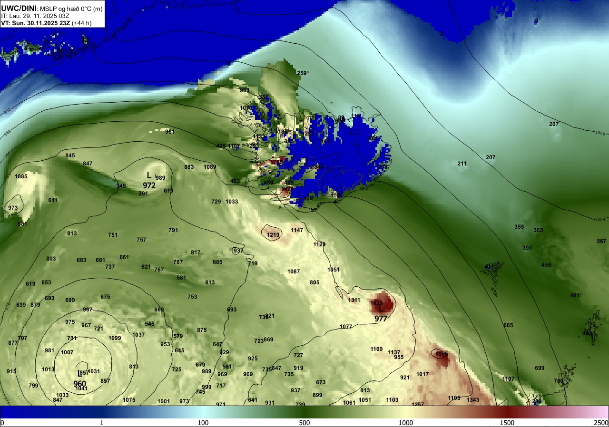This screenshot has width=609, height=427.
Task: Click the 1137 height value
Action: coord(394,352)
